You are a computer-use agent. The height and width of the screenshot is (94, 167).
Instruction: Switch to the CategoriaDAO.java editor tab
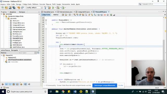point(84,12)
